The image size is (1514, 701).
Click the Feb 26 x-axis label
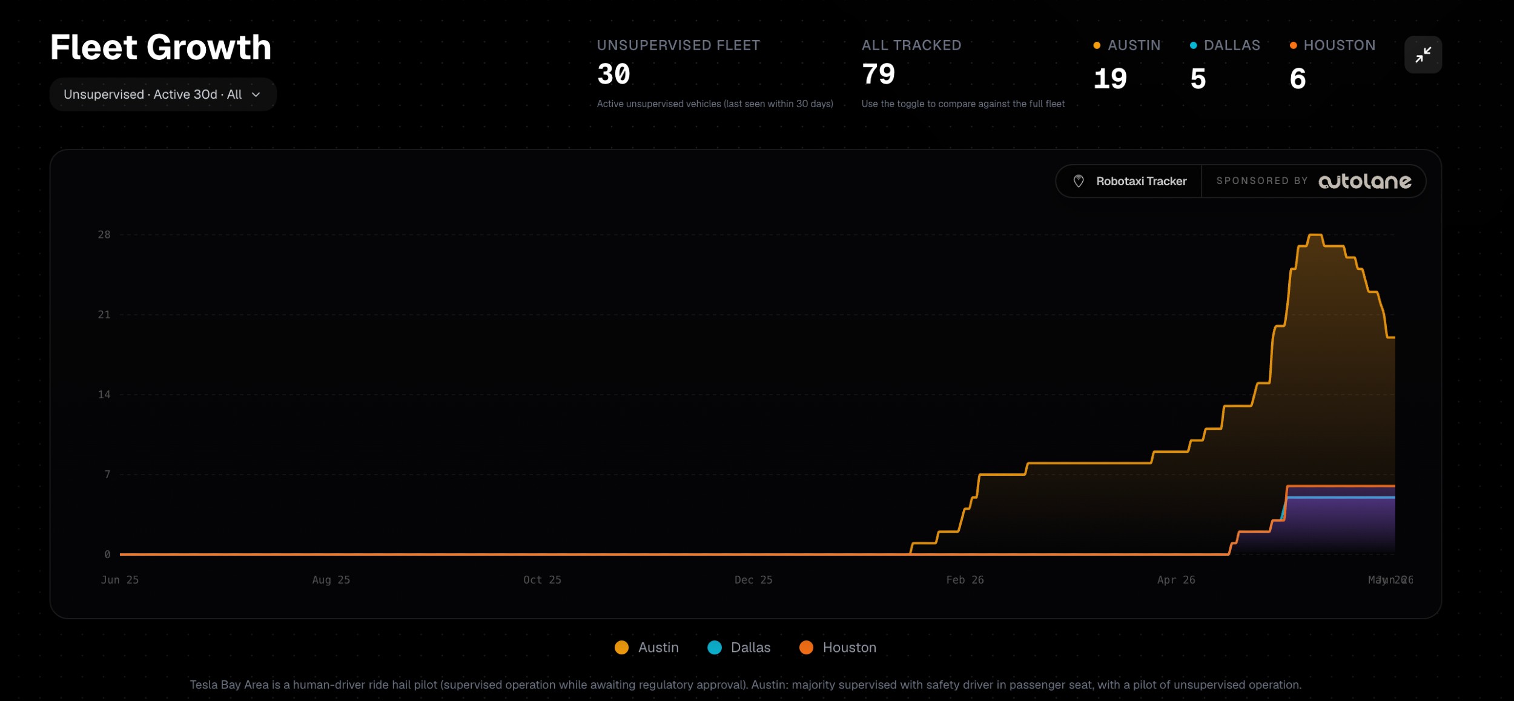(965, 580)
